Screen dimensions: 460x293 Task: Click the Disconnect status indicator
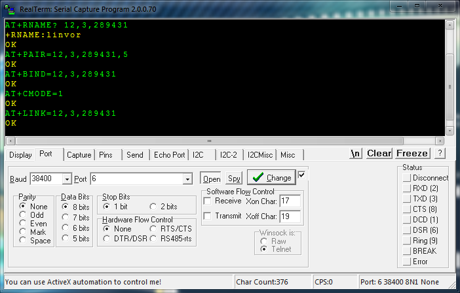coord(407,178)
